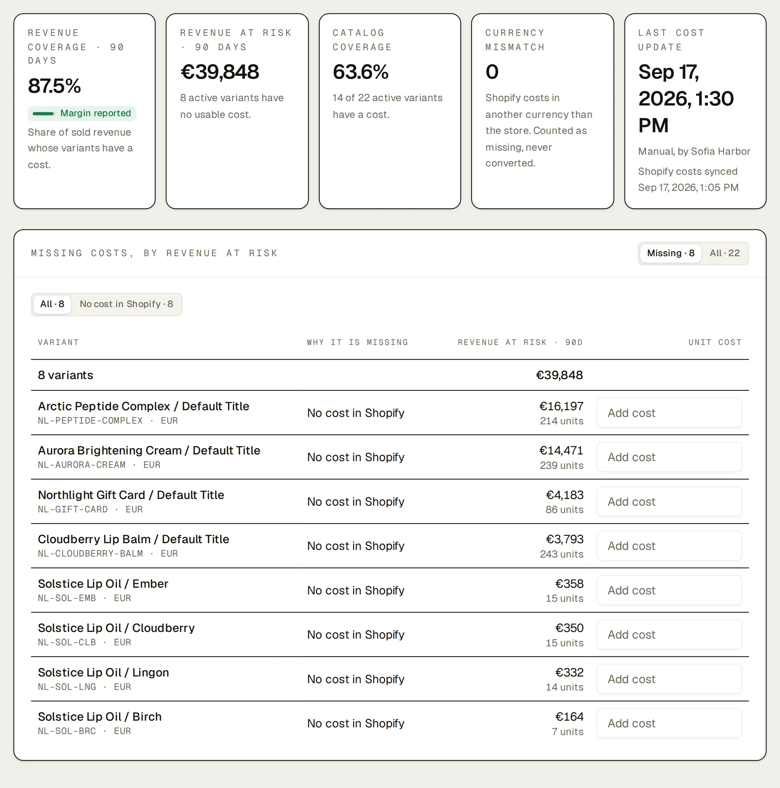Add cost for Solstice Lip Oil / Birch
Viewport: 780px width, 788px height.
pos(669,724)
